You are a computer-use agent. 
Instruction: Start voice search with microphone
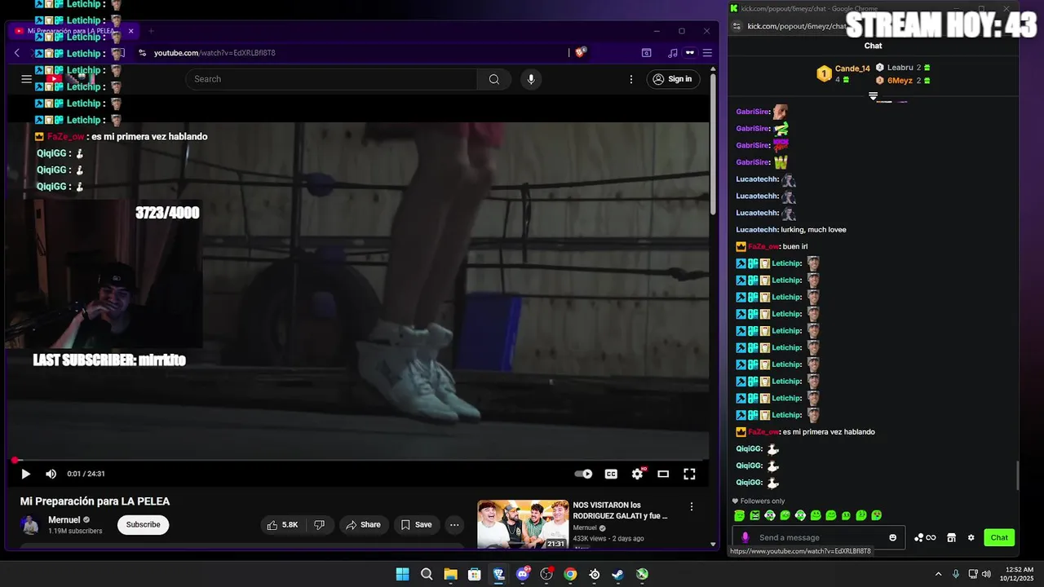tap(531, 79)
